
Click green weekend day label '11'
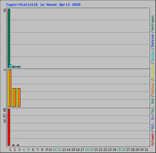pyautogui.click(x=55, y=150)
